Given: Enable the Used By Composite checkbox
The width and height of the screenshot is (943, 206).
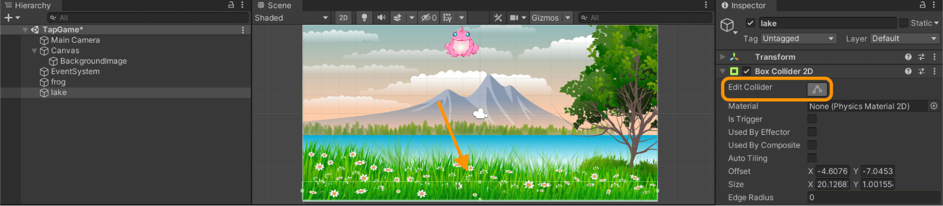Looking at the screenshot, I should 812,145.
